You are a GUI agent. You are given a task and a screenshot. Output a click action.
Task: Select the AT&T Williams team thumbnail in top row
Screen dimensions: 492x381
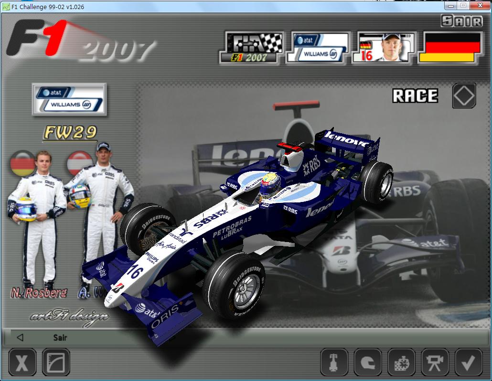click(318, 48)
